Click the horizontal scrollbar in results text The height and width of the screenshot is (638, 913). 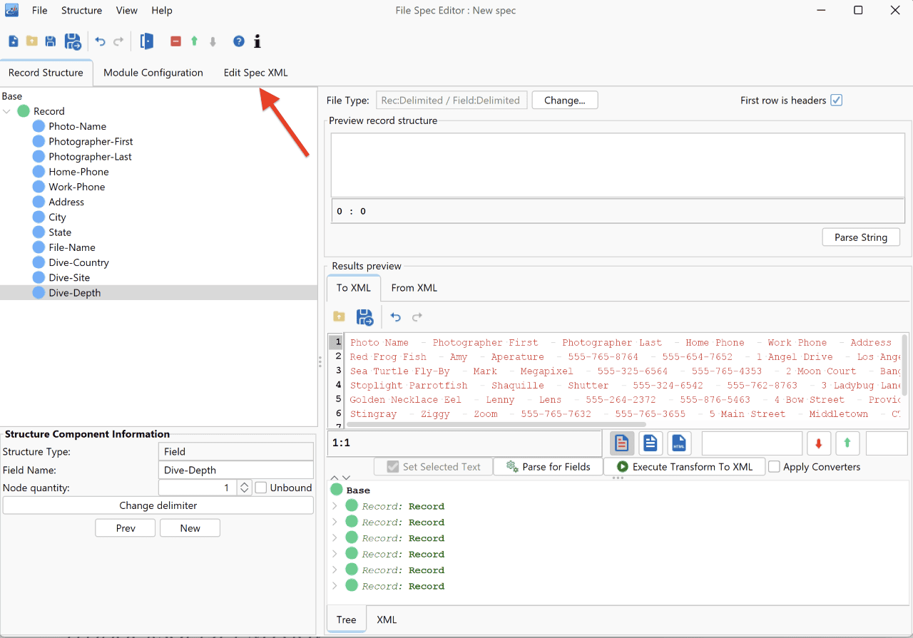496,425
